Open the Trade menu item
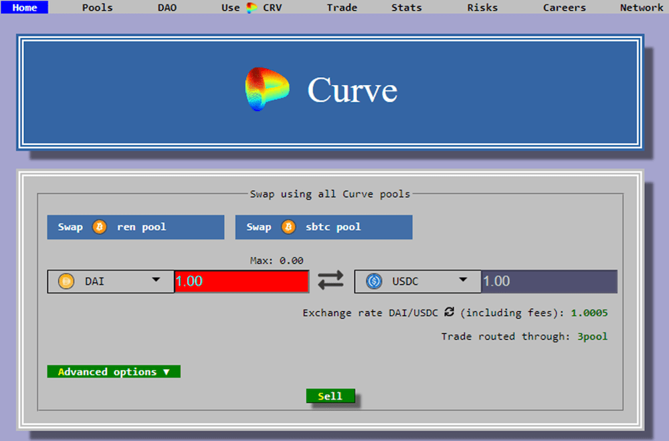 click(x=342, y=7)
